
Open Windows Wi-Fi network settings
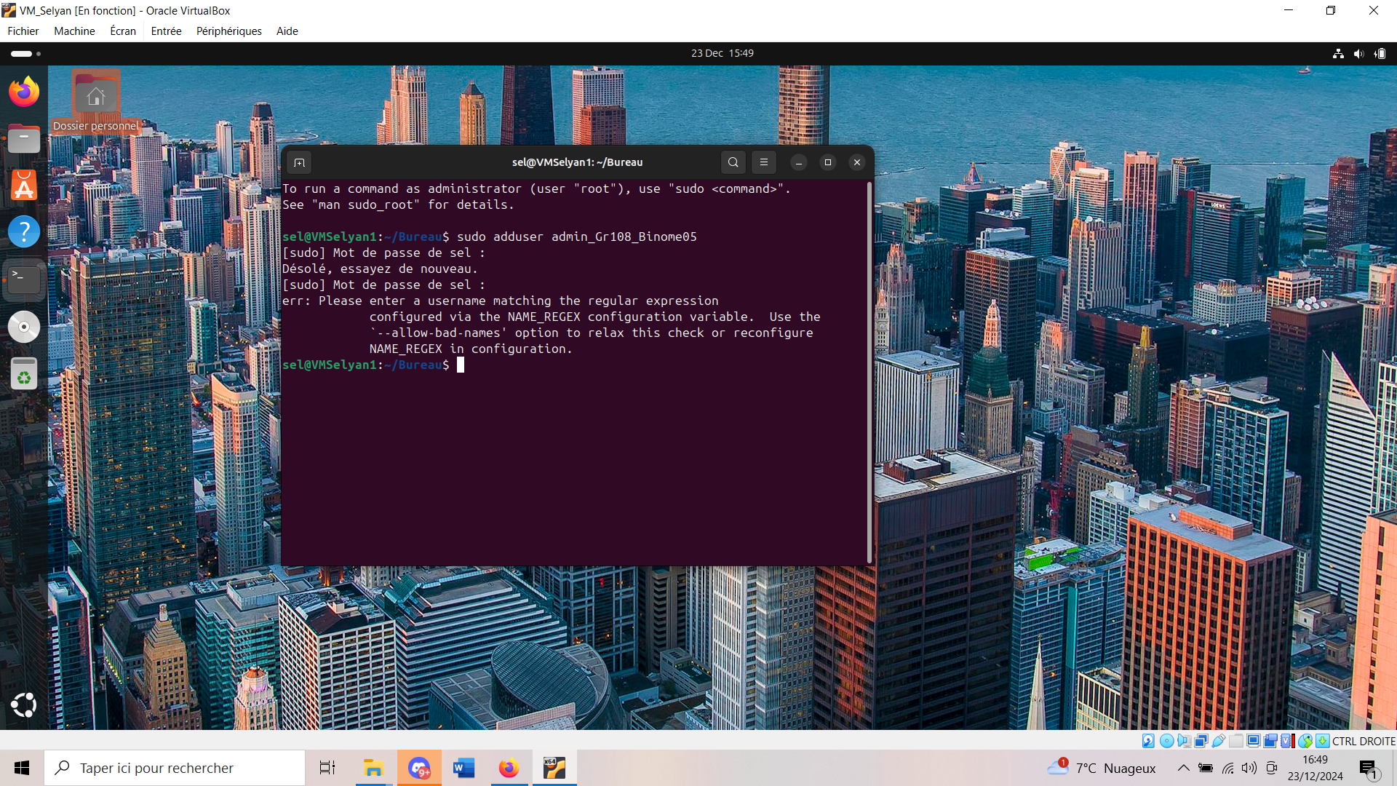click(x=1228, y=768)
